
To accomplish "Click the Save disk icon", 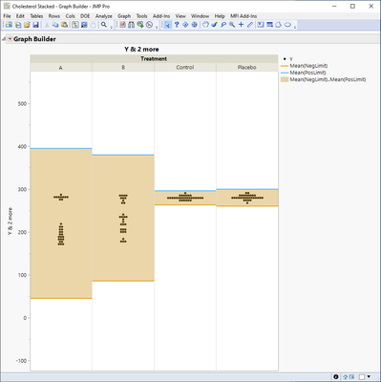I will (x=35, y=25).
